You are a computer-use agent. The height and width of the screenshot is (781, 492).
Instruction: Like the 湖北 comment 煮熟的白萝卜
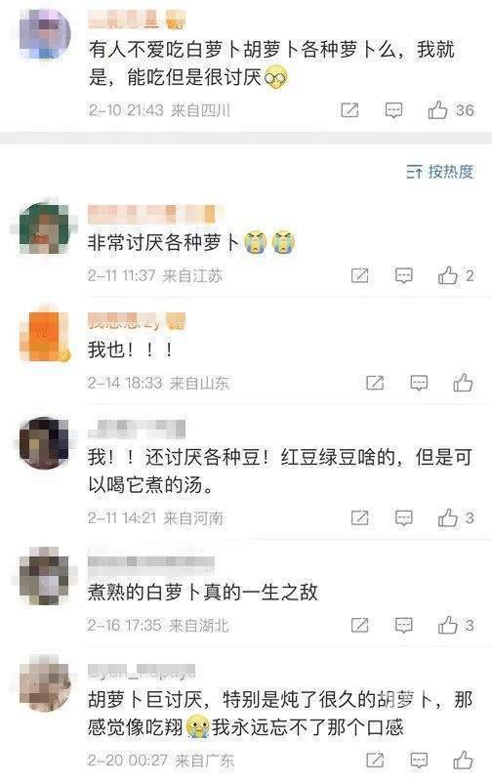(x=448, y=625)
